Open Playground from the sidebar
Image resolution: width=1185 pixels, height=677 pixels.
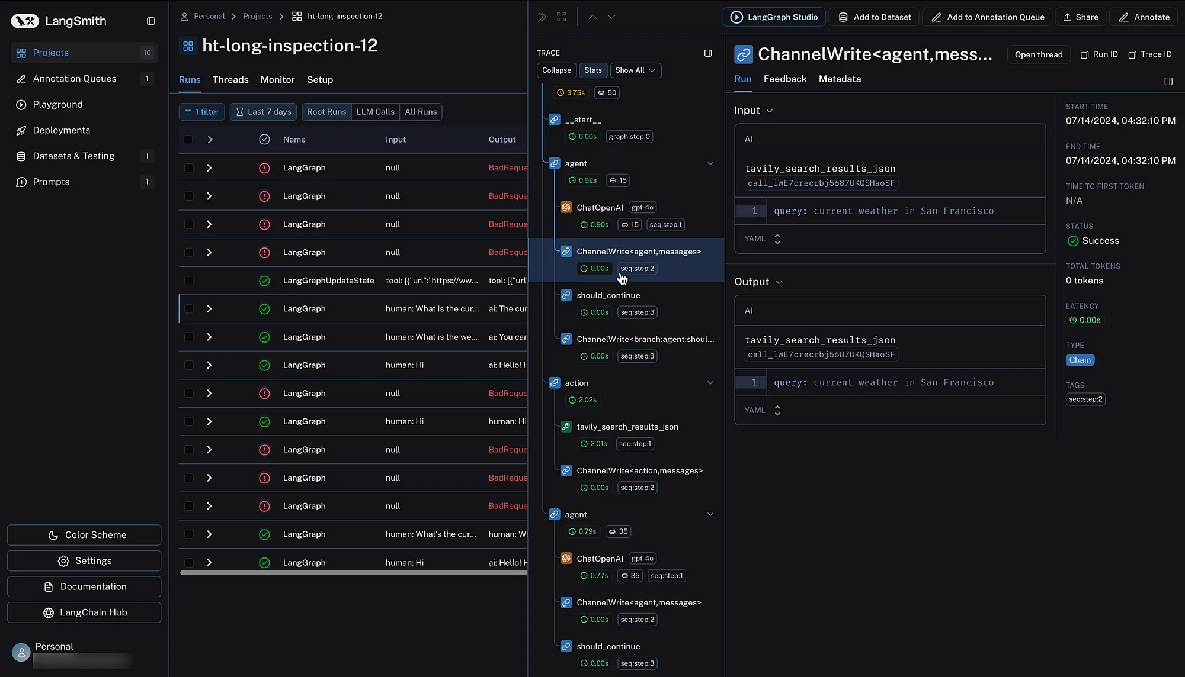click(57, 105)
